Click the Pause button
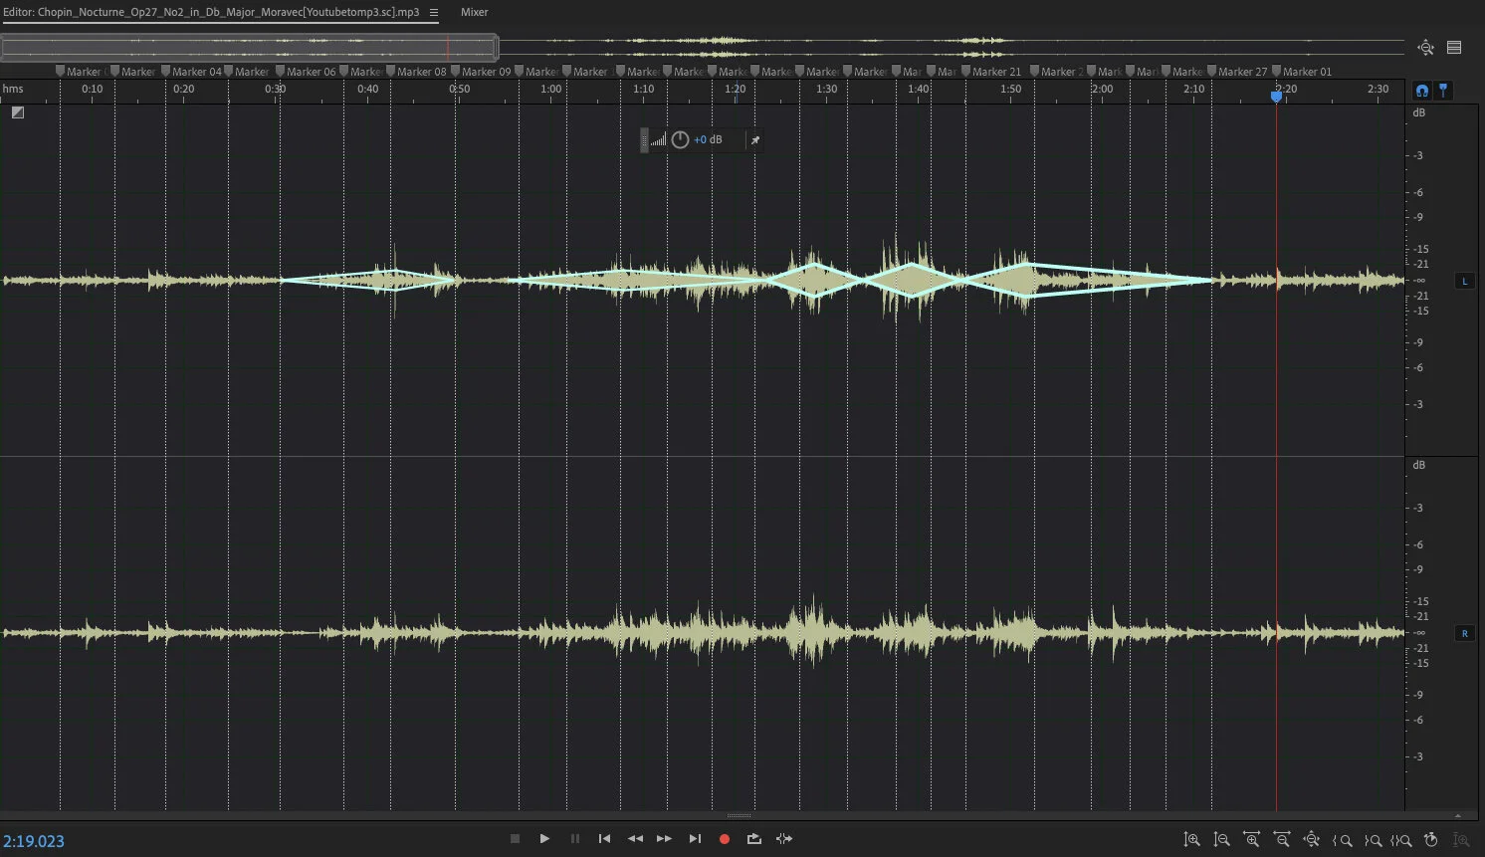Screen dimensions: 1485x857 [x=574, y=839]
